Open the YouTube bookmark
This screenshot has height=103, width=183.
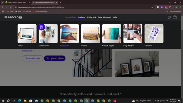[x=27, y=11]
